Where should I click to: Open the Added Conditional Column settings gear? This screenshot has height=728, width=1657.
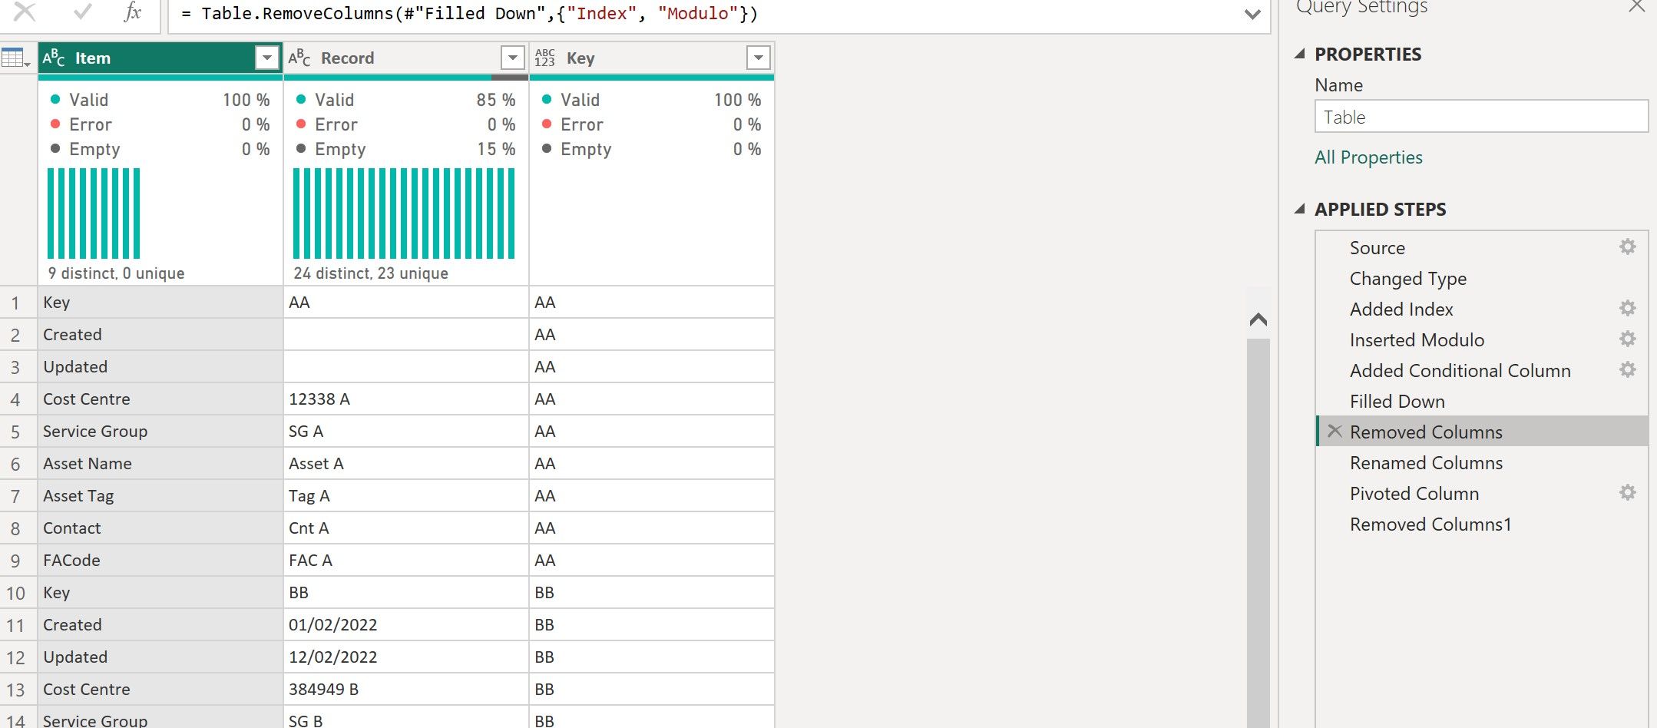pos(1627,370)
